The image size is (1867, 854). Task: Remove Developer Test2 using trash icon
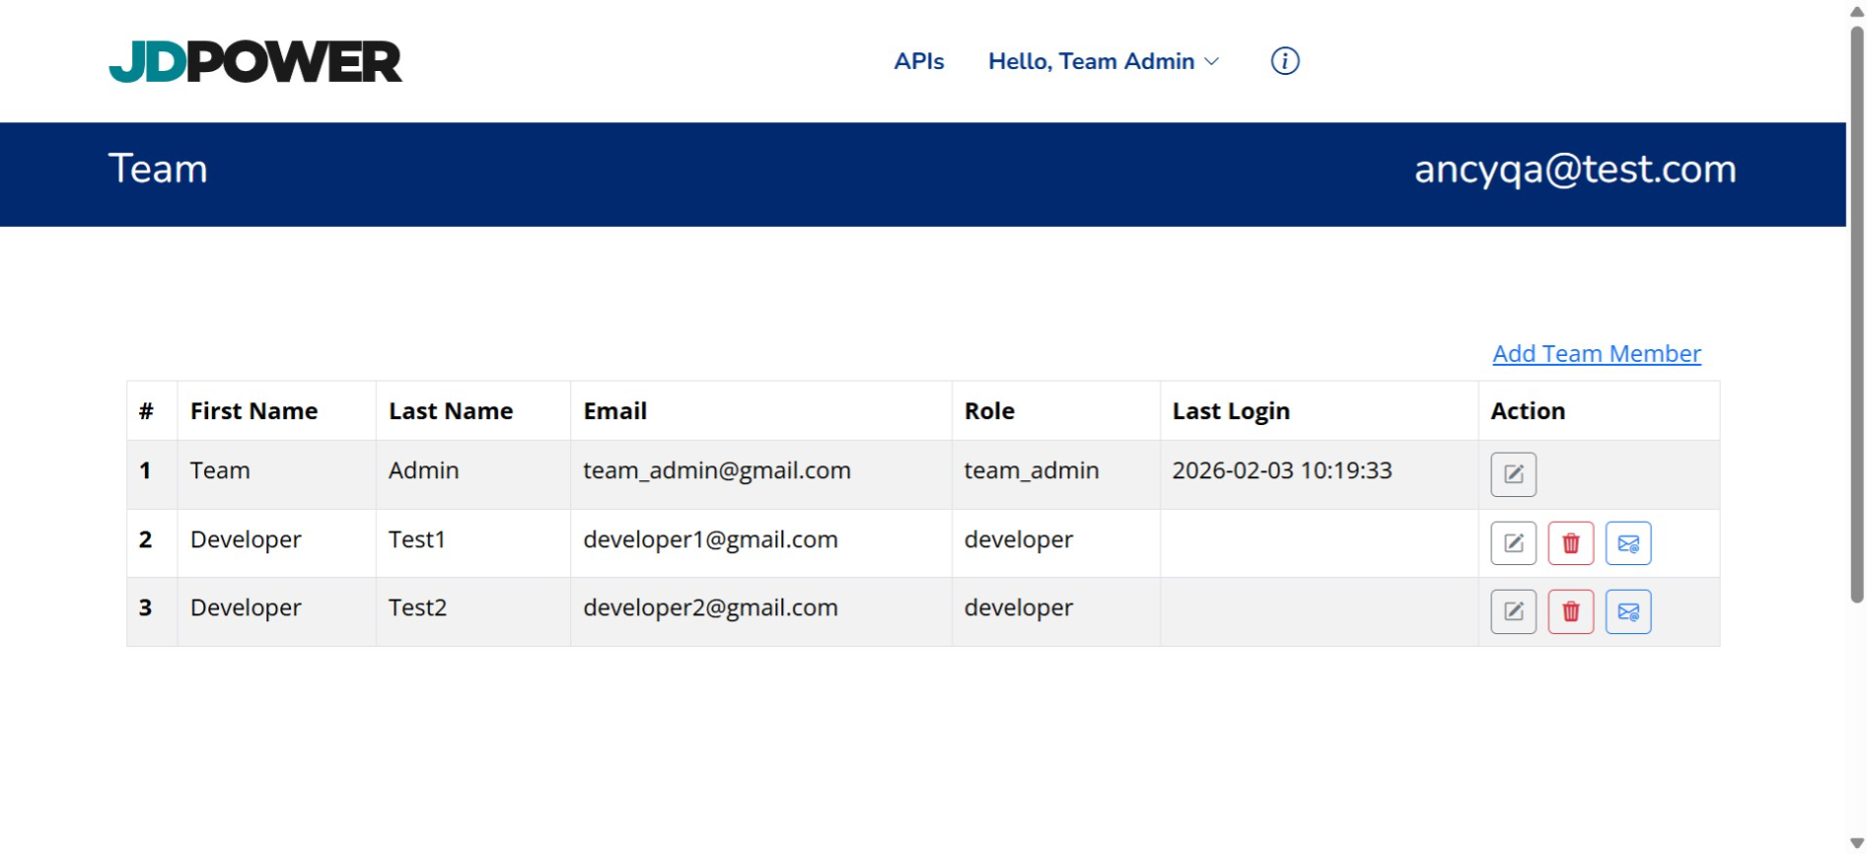click(x=1570, y=611)
